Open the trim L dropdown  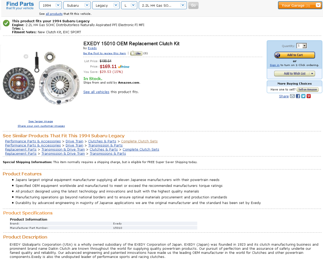(x=129, y=5)
